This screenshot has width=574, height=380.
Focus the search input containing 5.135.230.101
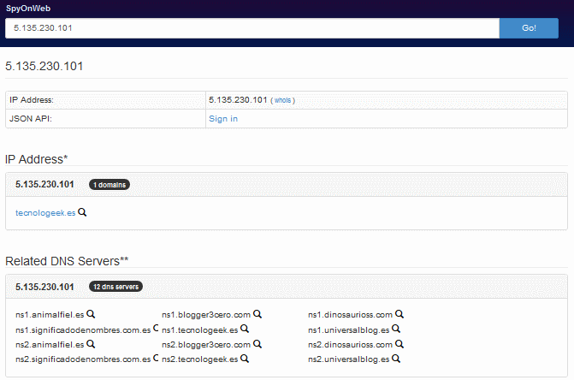click(x=252, y=28)
